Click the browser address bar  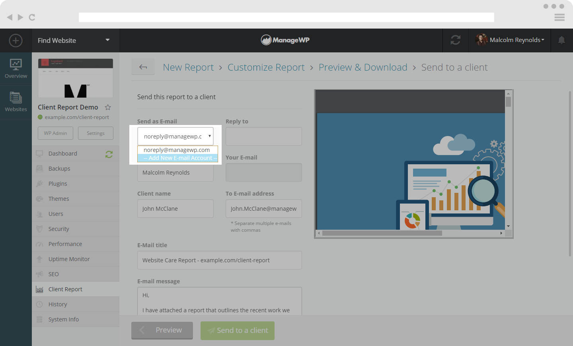[x=286, y=17]
